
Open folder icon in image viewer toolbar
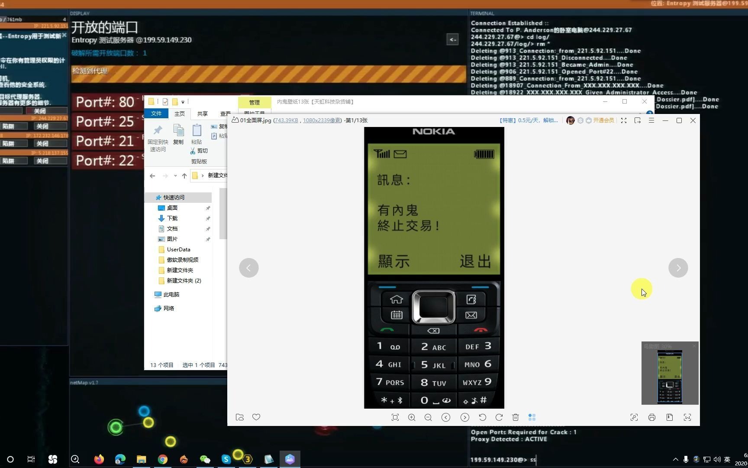click(239, 417)
